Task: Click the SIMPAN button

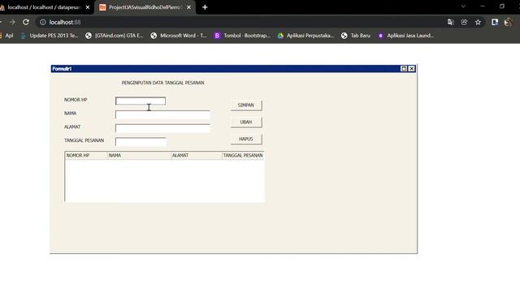Action: click(246, 105)
